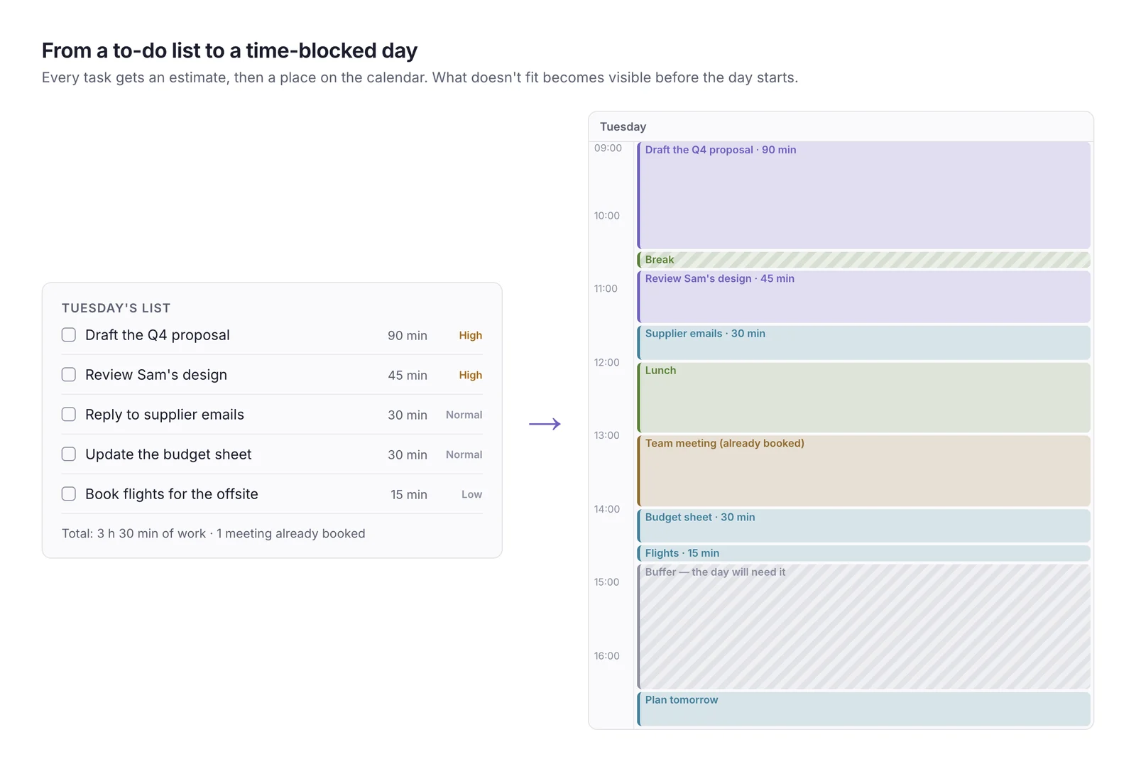
Task: Click the Low priority tag on Book flights
Action: (x=471, y=494)
